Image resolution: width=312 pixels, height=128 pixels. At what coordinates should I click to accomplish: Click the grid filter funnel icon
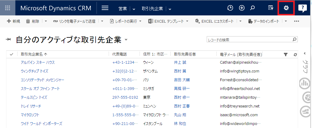coord(286,55)
